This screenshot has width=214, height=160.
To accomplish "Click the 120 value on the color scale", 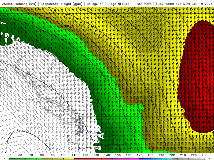I will click(x=85, y=155).
